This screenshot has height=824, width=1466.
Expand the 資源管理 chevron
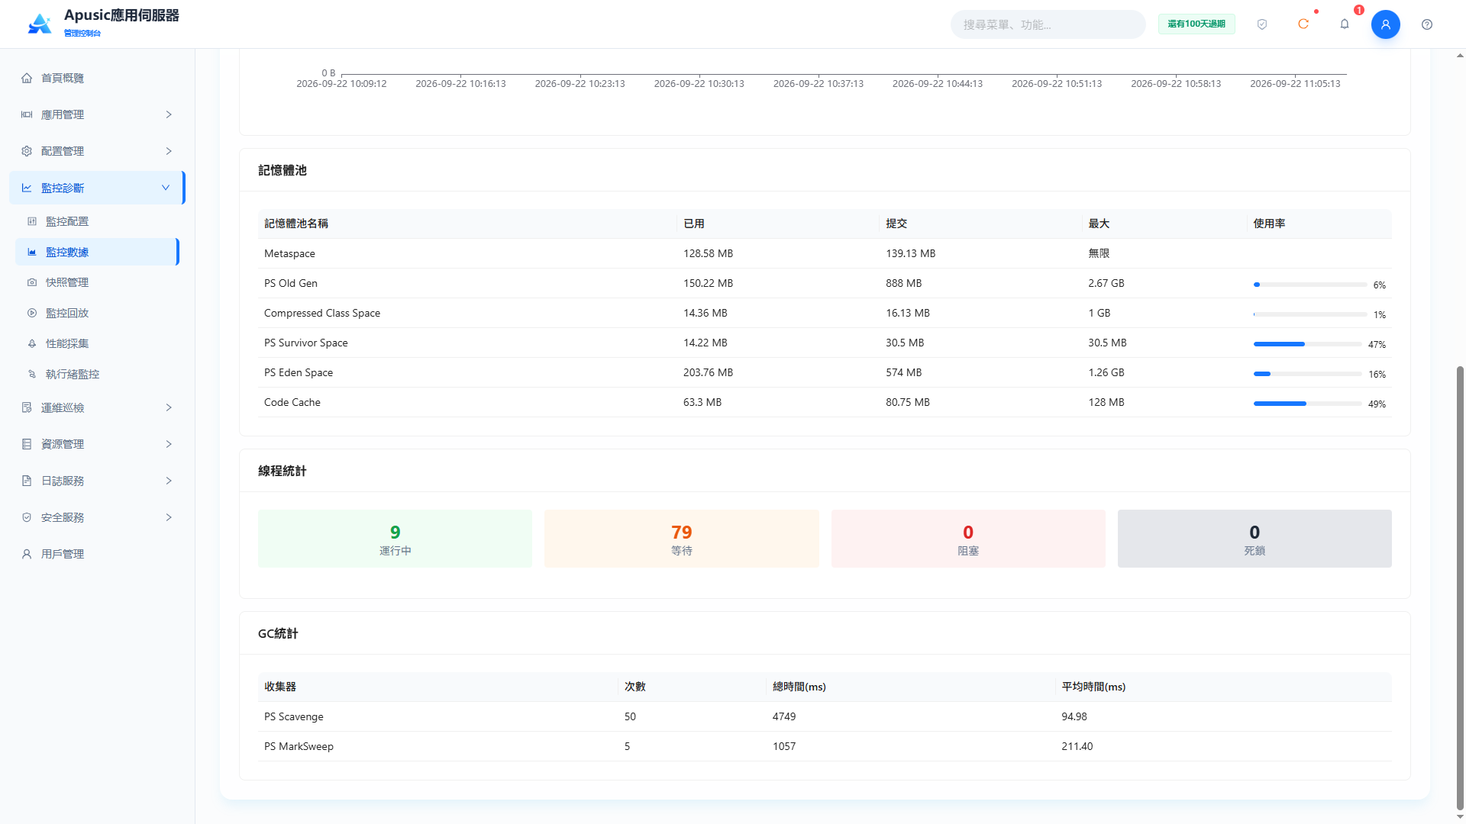[x=169, y=444]
